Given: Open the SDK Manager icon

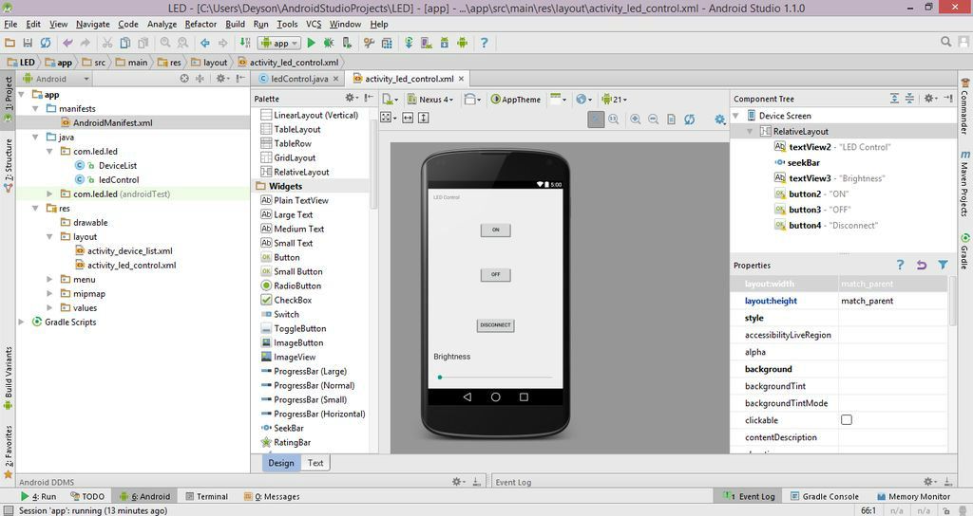Looking at the screenshot, I should point(445,43).
